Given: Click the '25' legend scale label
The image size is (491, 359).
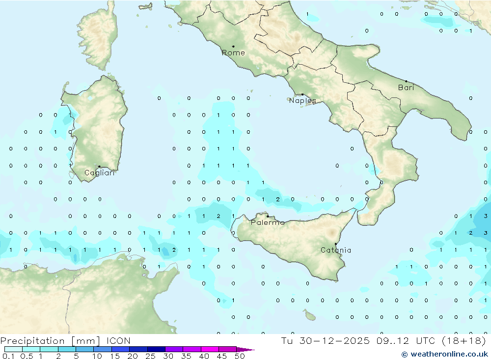Looking at the screenshot, I should [x=150, y=356].
